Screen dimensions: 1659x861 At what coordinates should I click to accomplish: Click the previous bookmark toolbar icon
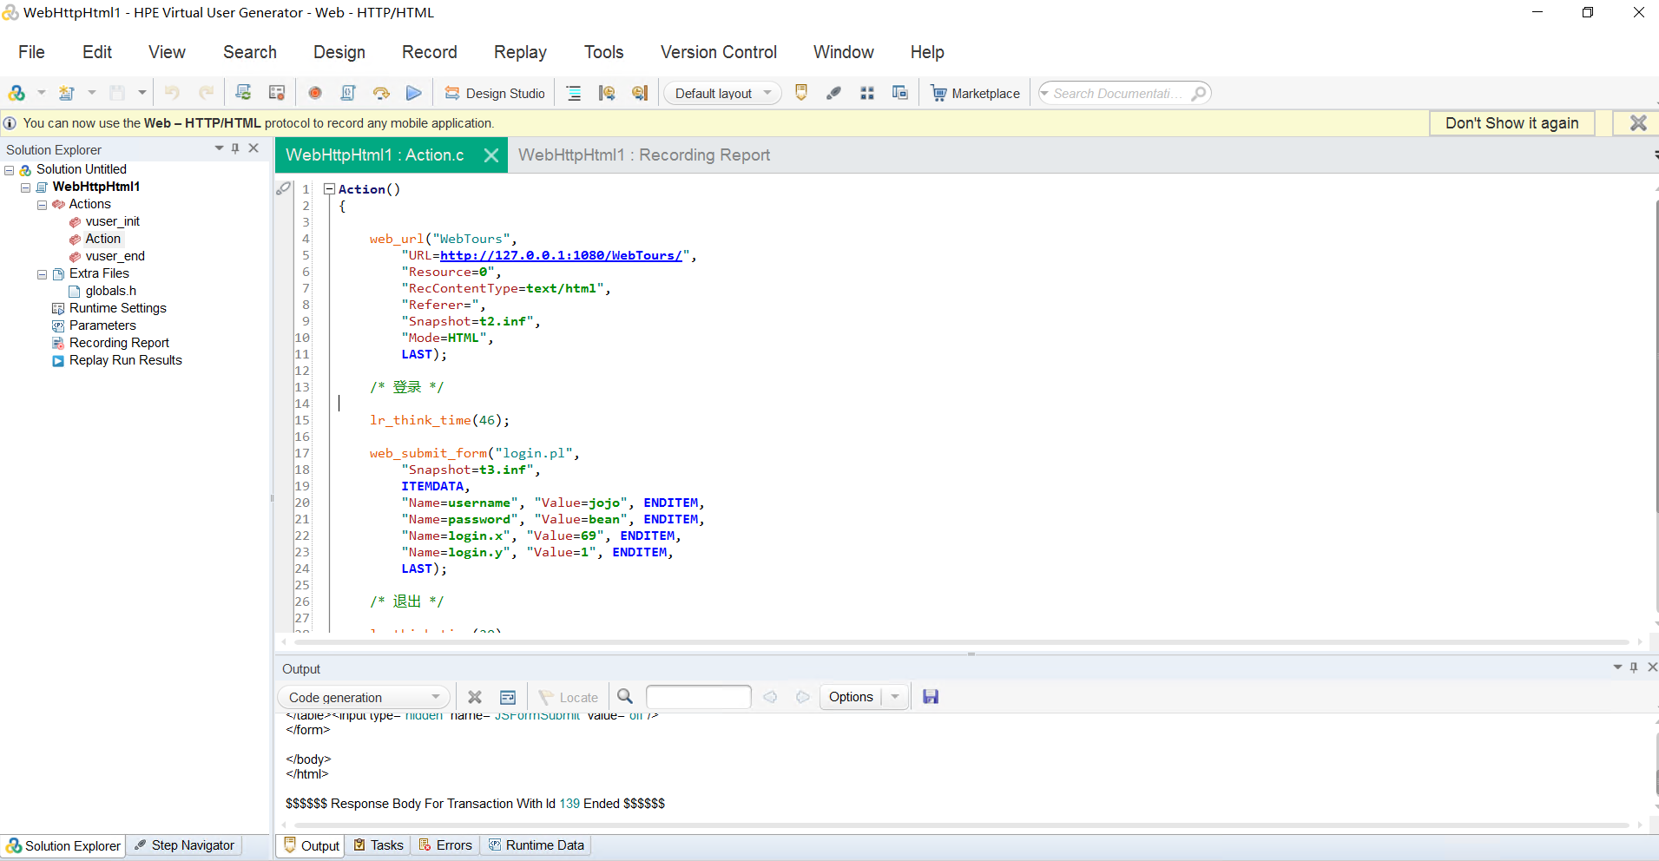point(607,93)
